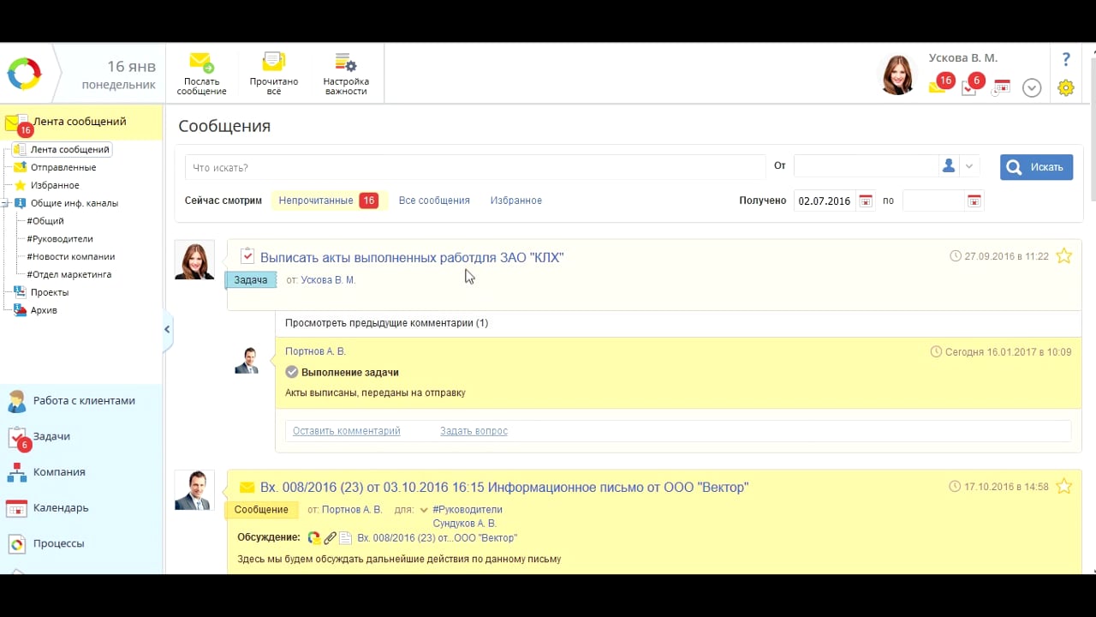The height and width of the screenshot is (617, 1096).
Task: Open the #Руководители channel in sidebar
Action: 60,239
